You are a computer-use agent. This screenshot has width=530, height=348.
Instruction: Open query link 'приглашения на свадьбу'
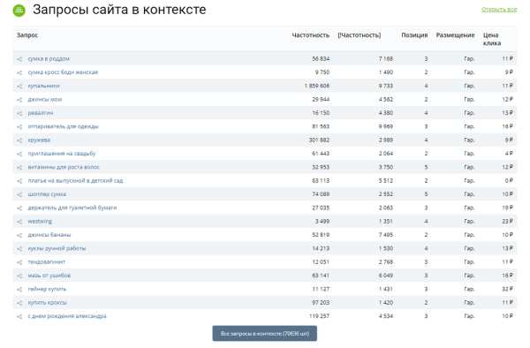[x=62, y=154]
